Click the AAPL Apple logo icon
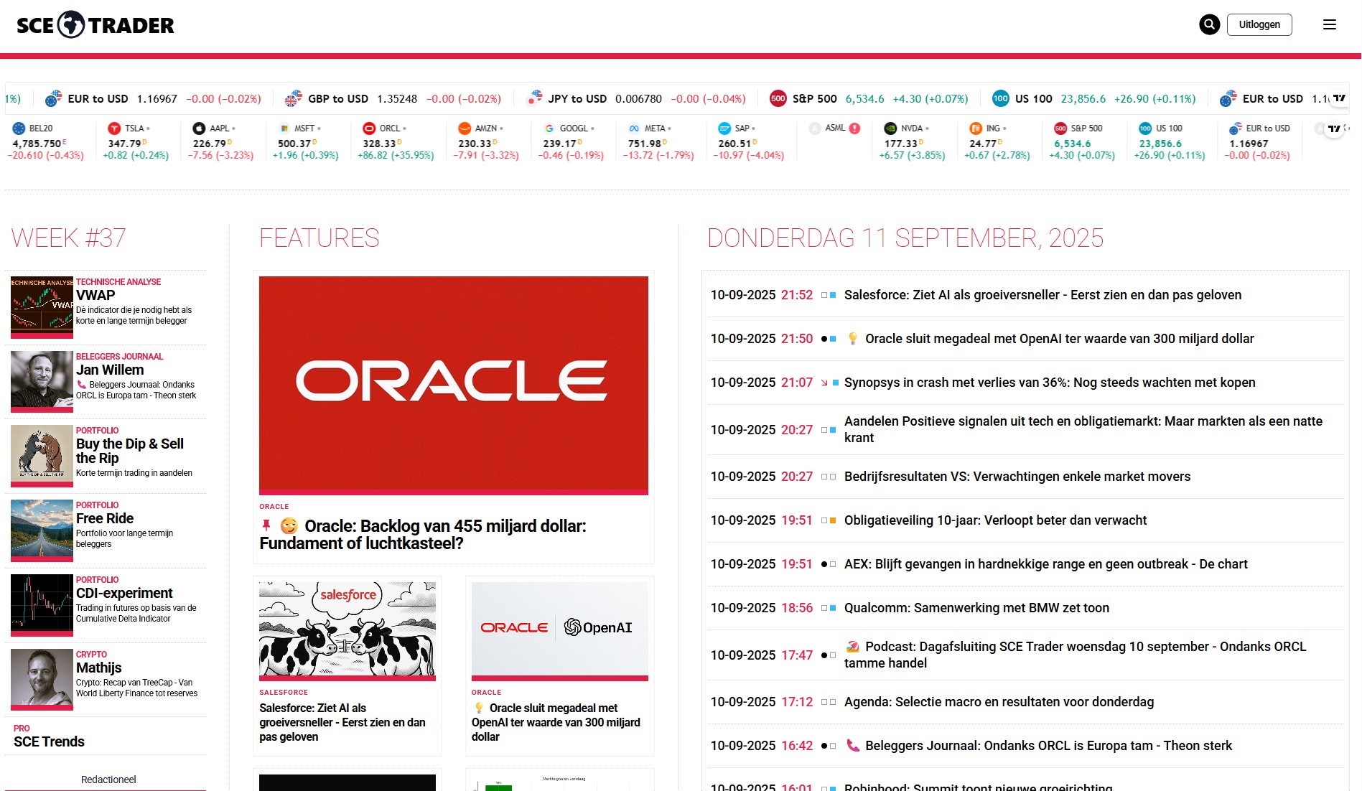1362x791 pixels. (199, 128)
